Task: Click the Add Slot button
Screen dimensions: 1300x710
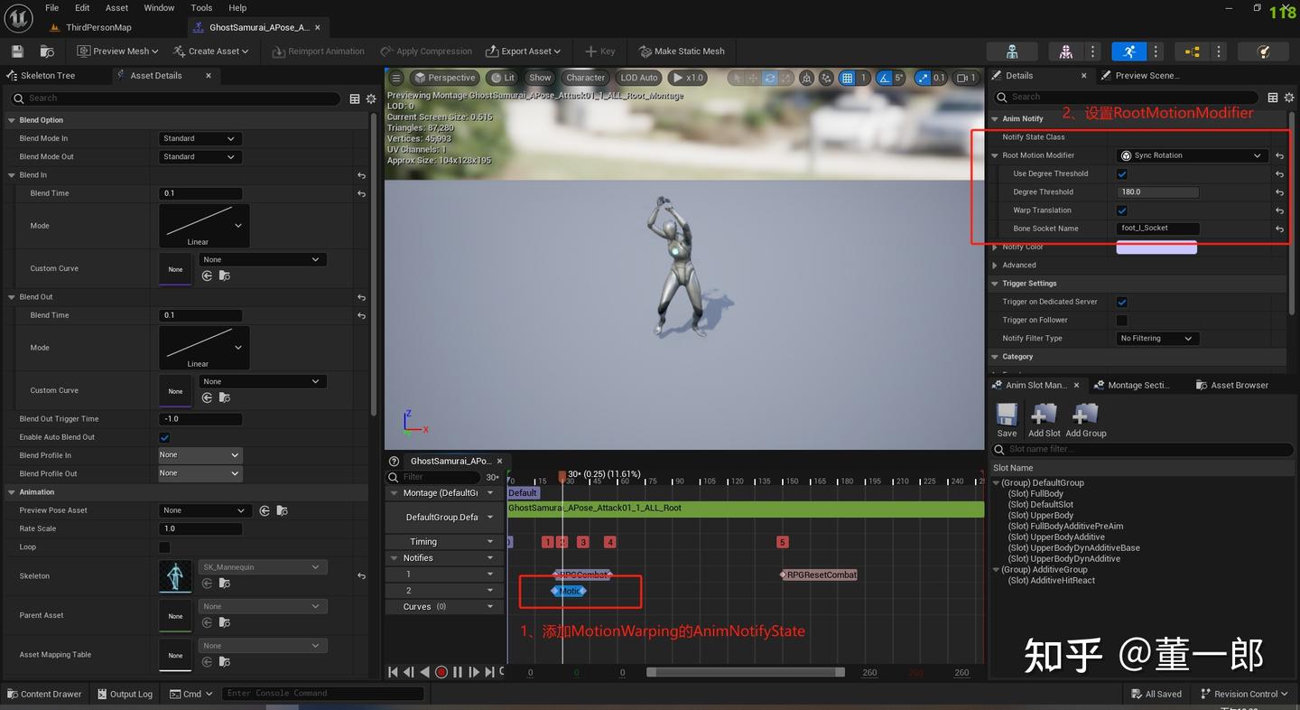Action: pyautogui.click(x=1044, y=416)
